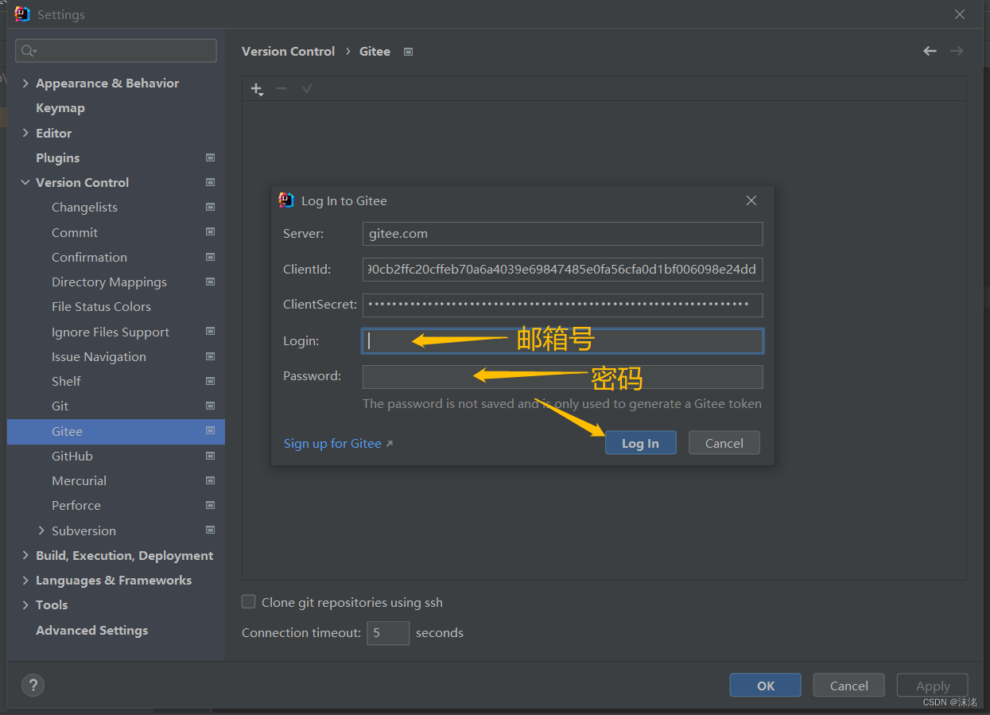Click project settings icon beside Shelf

(210, 381)
